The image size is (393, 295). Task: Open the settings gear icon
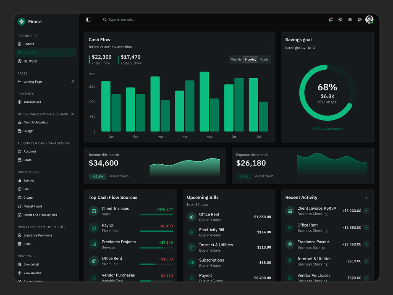click(x=350, y=20)
